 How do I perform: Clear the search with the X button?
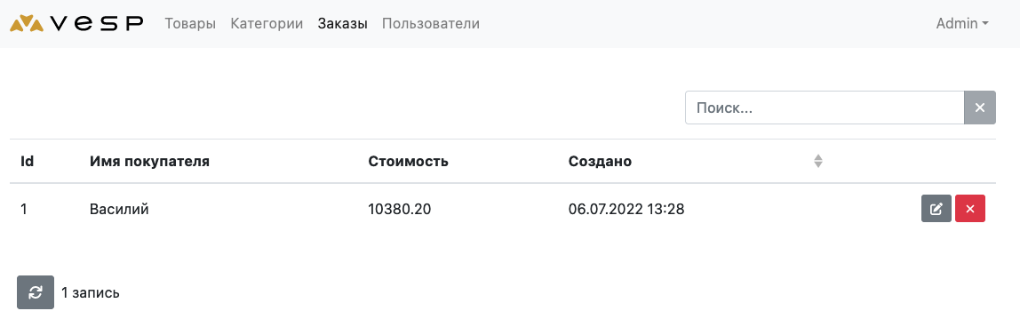pos(980,108)
